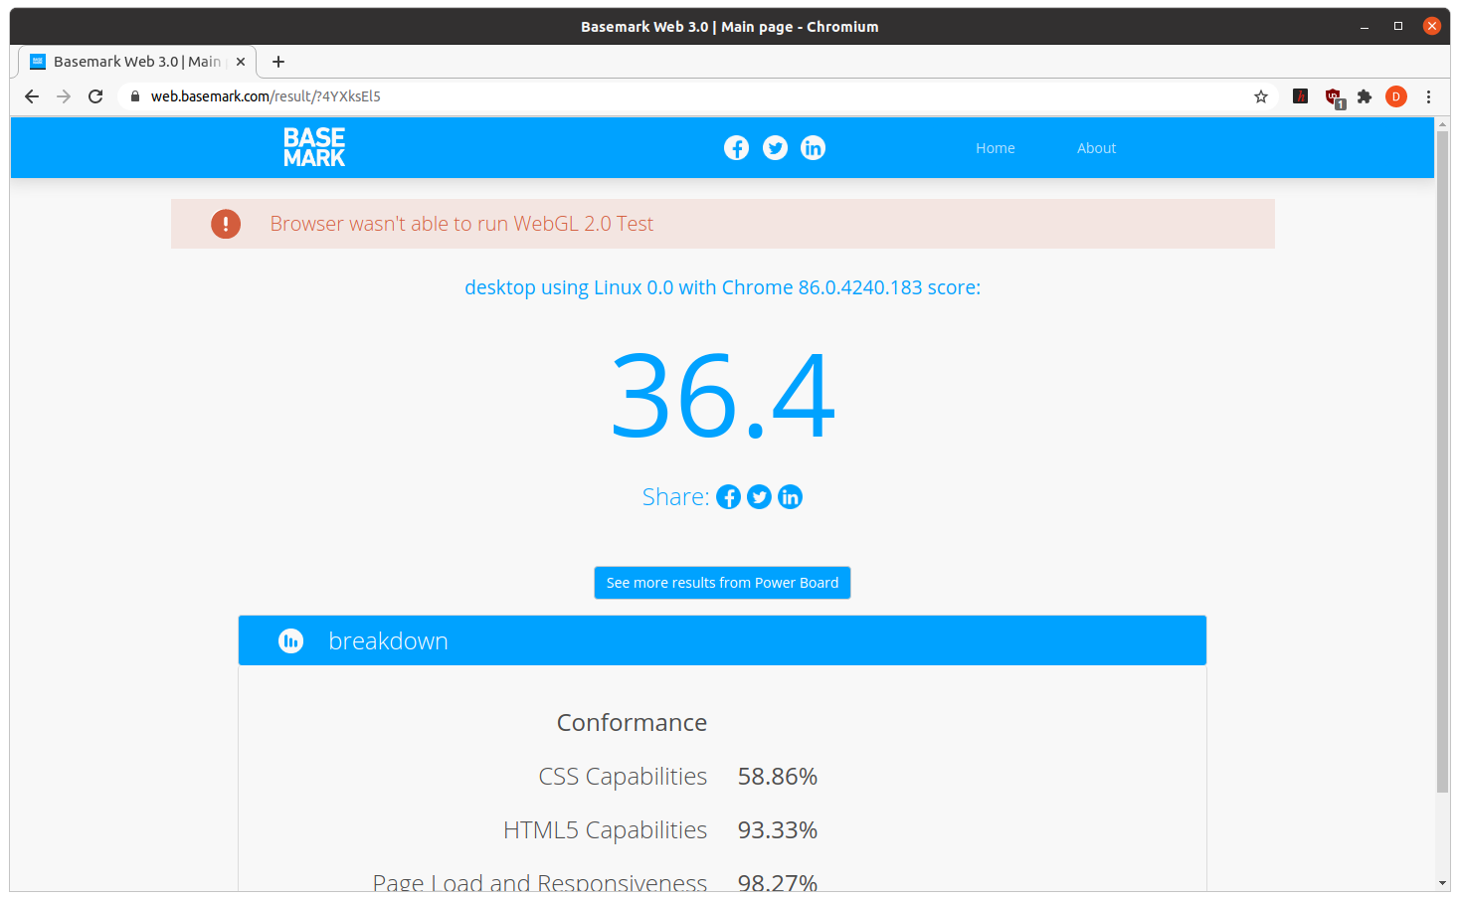Screen dimensions: 1460x901
Task: Open the uBlock shield extension icon
Action: tap(1334, 97)
